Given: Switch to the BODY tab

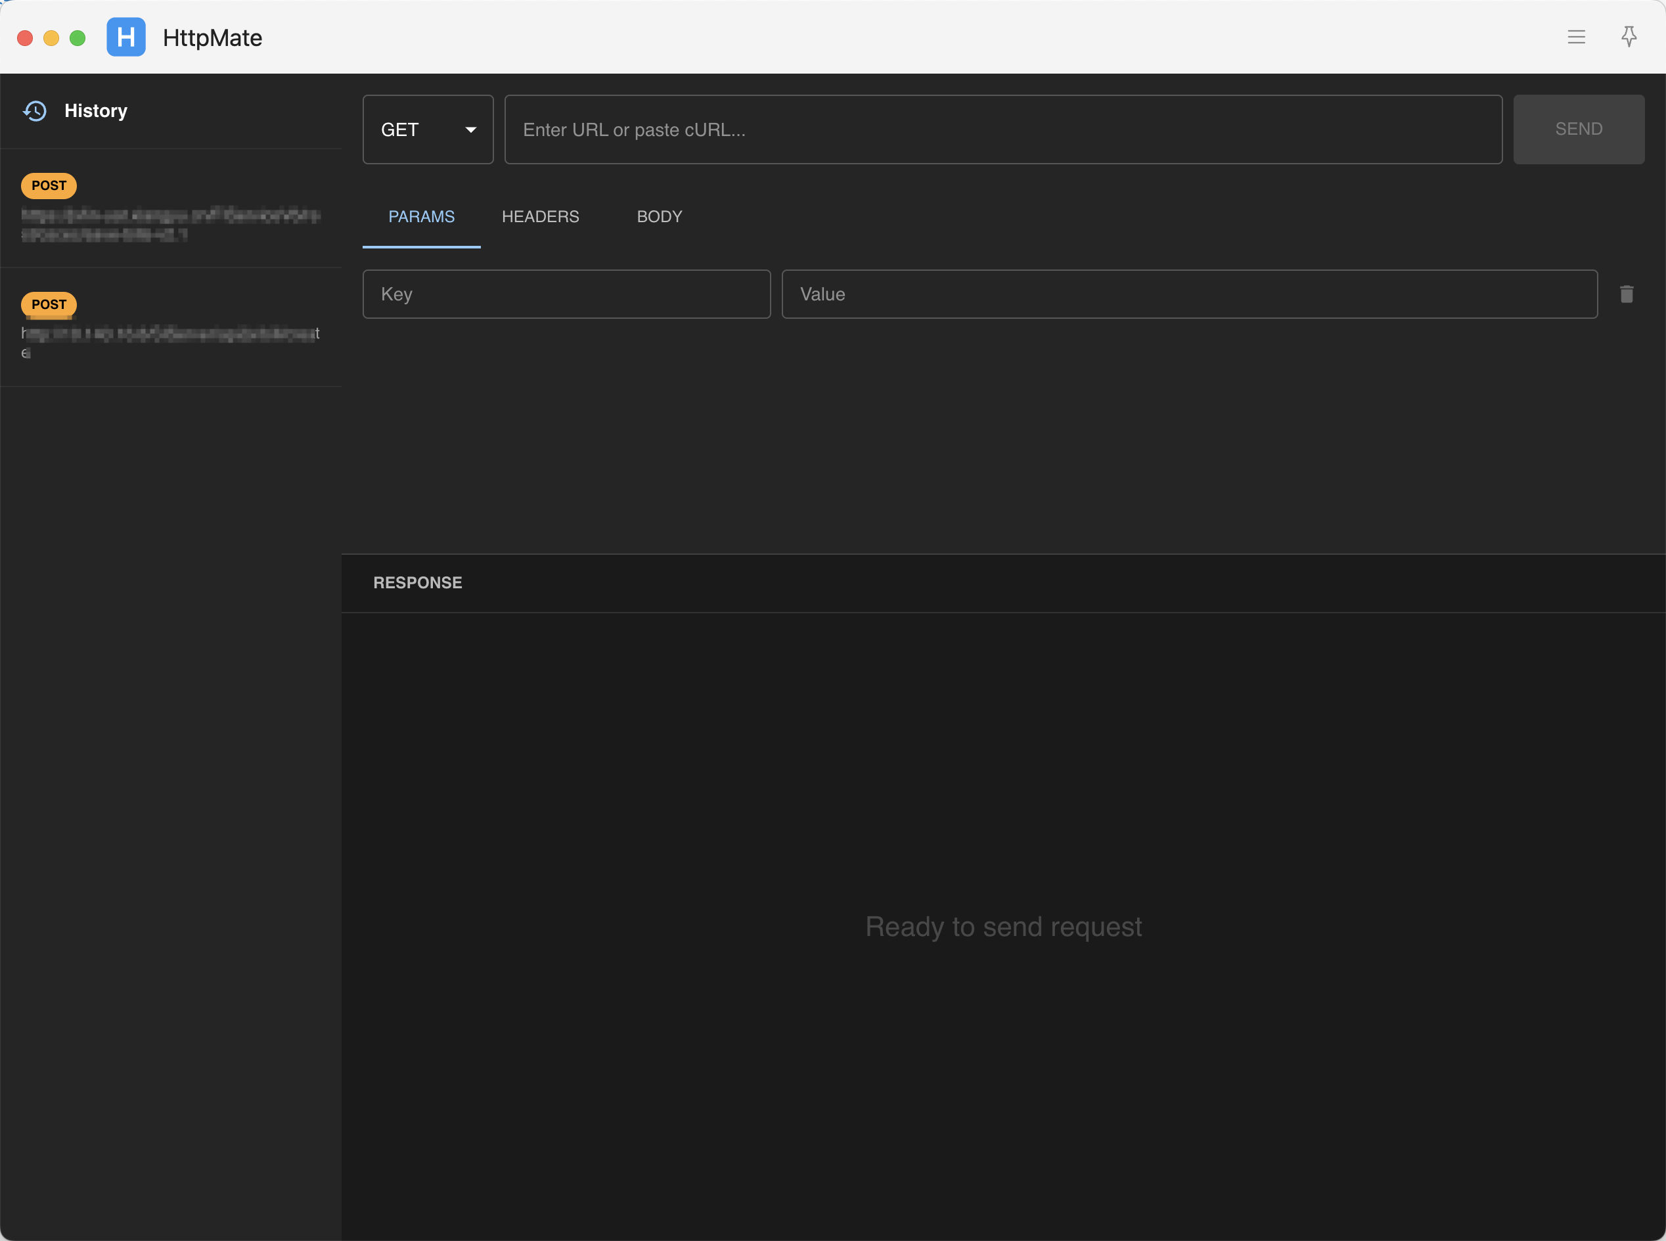Looking at the screenshot, I should coord(659,216).
